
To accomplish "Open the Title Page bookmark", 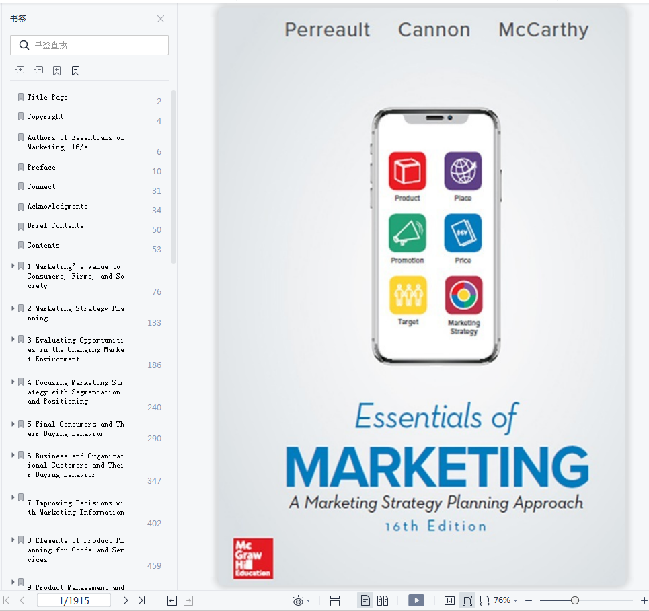I will (x=47, y=97).
